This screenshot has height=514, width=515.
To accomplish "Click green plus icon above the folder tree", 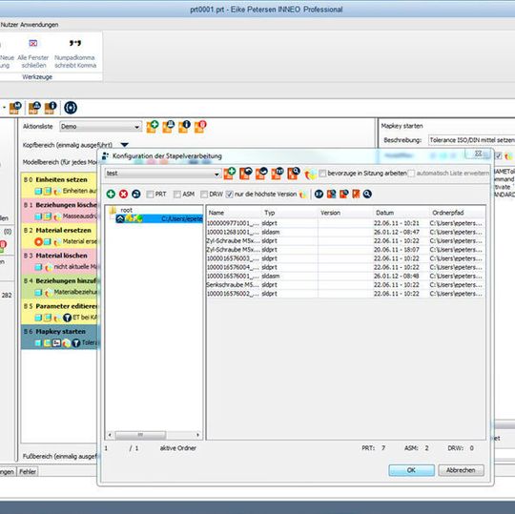I will (x=111, y=194).
